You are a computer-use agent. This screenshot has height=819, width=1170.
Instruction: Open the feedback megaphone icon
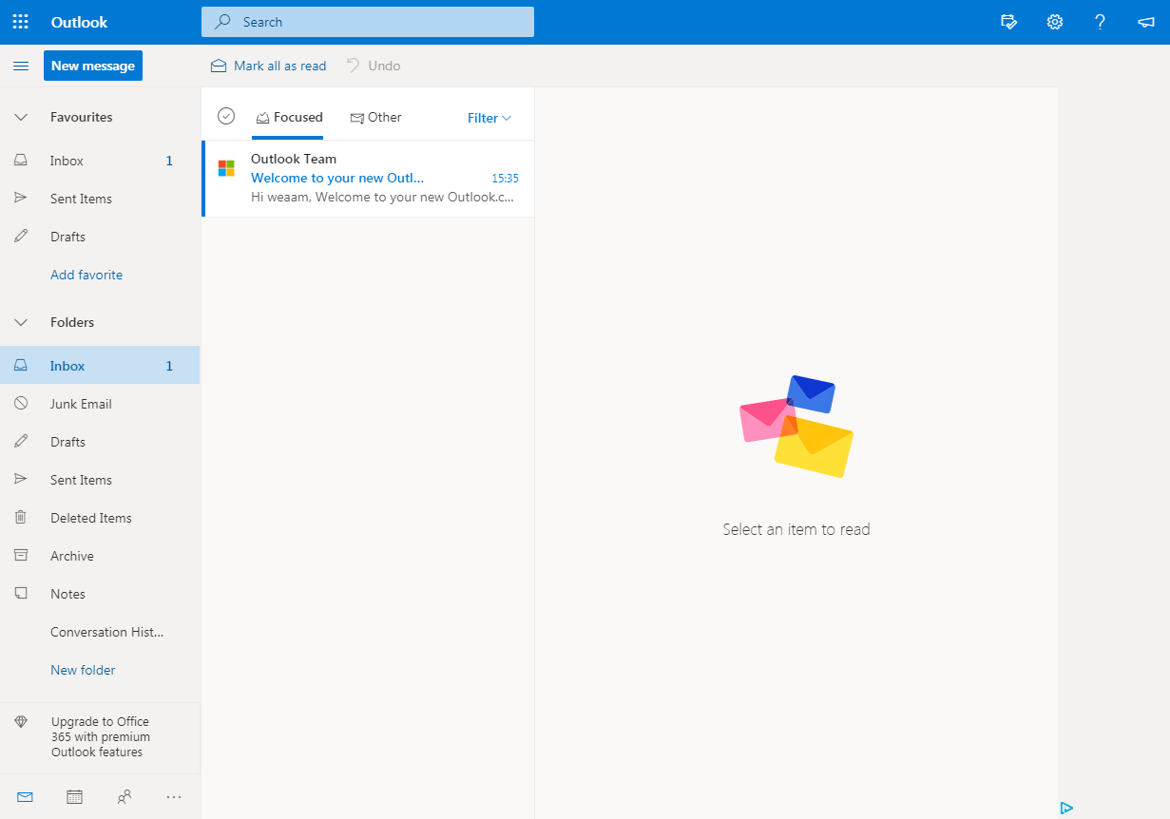1146,22
